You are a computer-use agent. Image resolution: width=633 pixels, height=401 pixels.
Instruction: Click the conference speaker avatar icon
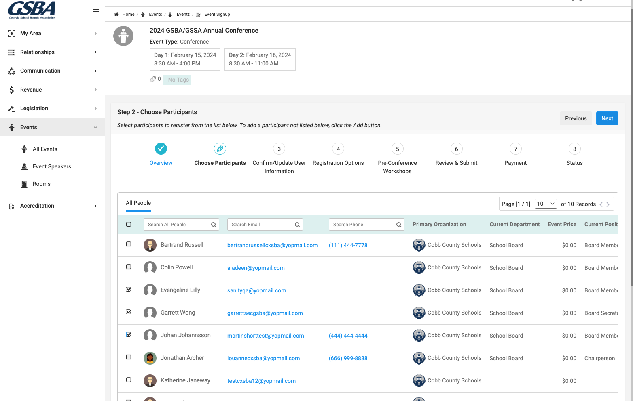click(x=123, y=36)
